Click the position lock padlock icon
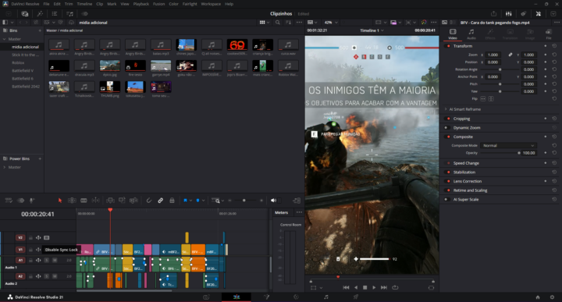The image size is (562, 302). point(172,201)
